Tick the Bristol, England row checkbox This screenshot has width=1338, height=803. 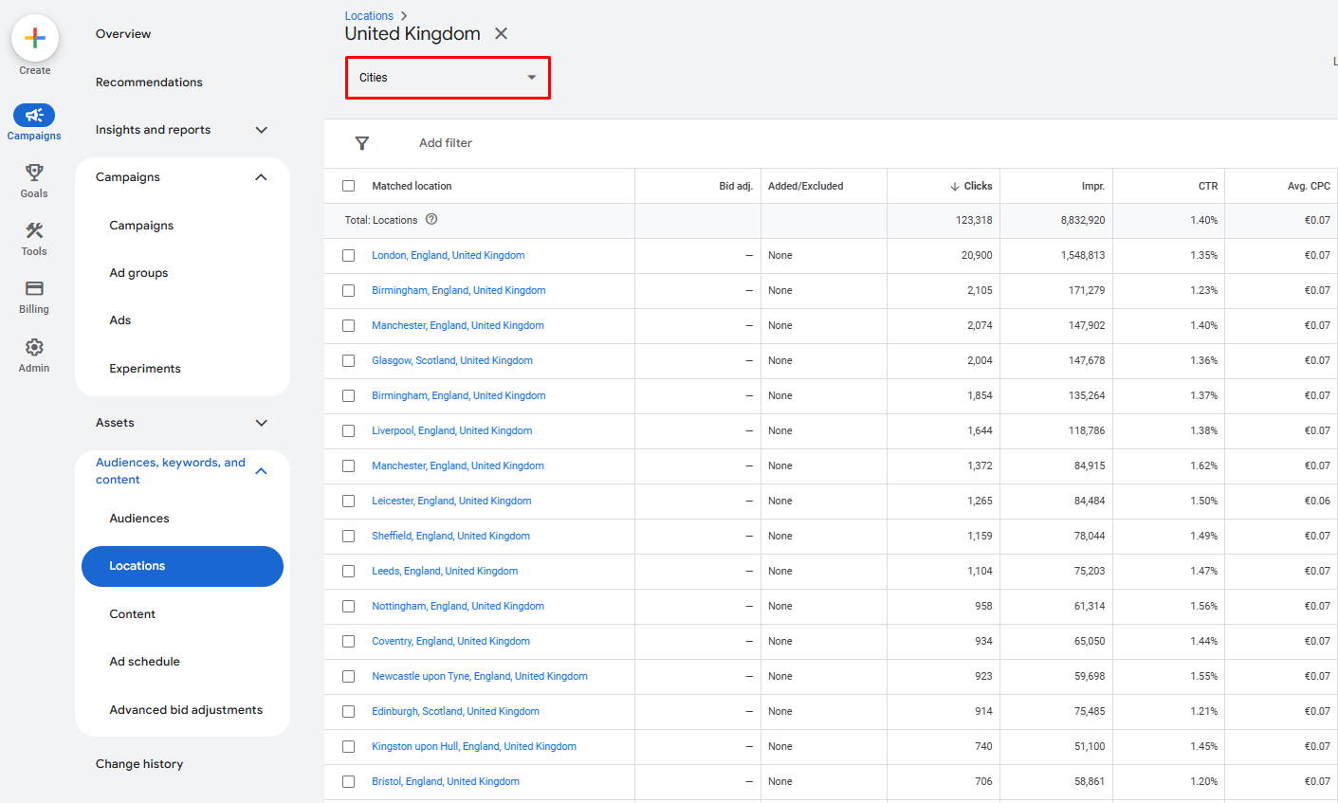349,782
